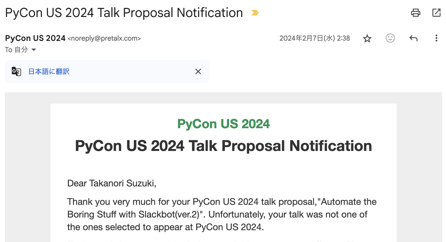Open email in new window icon
This screenshot has height=242, width=446.
pyautogui.click(x=436, y=13)
